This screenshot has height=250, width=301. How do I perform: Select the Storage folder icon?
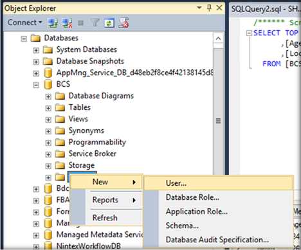[60, 165]
